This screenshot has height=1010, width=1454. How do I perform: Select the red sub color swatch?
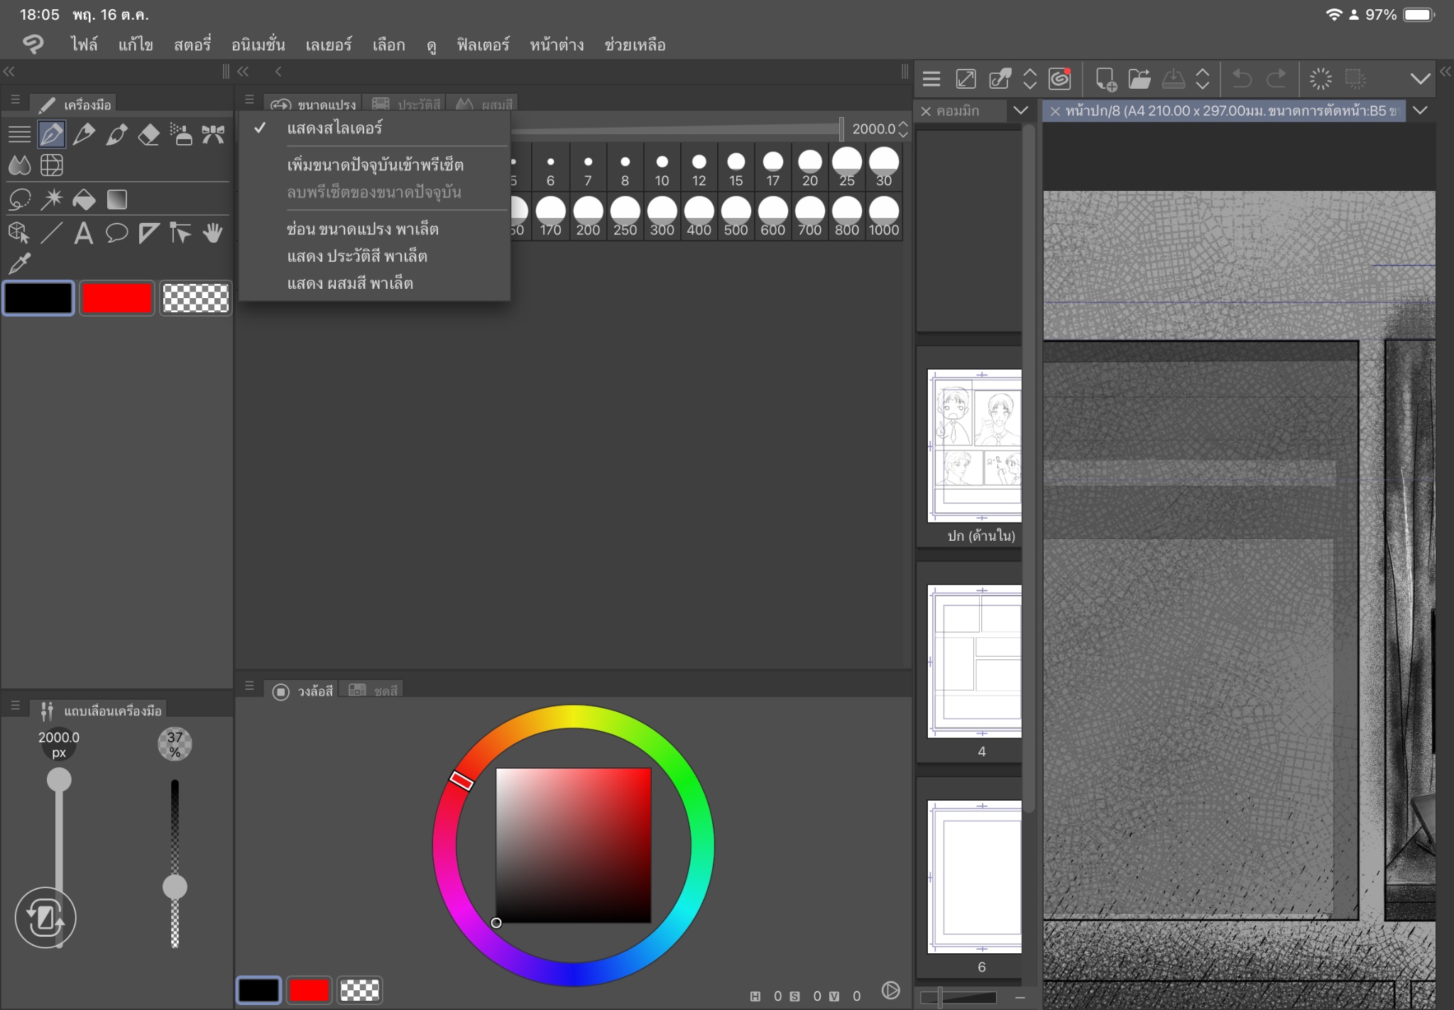click(x=117, y=298)
